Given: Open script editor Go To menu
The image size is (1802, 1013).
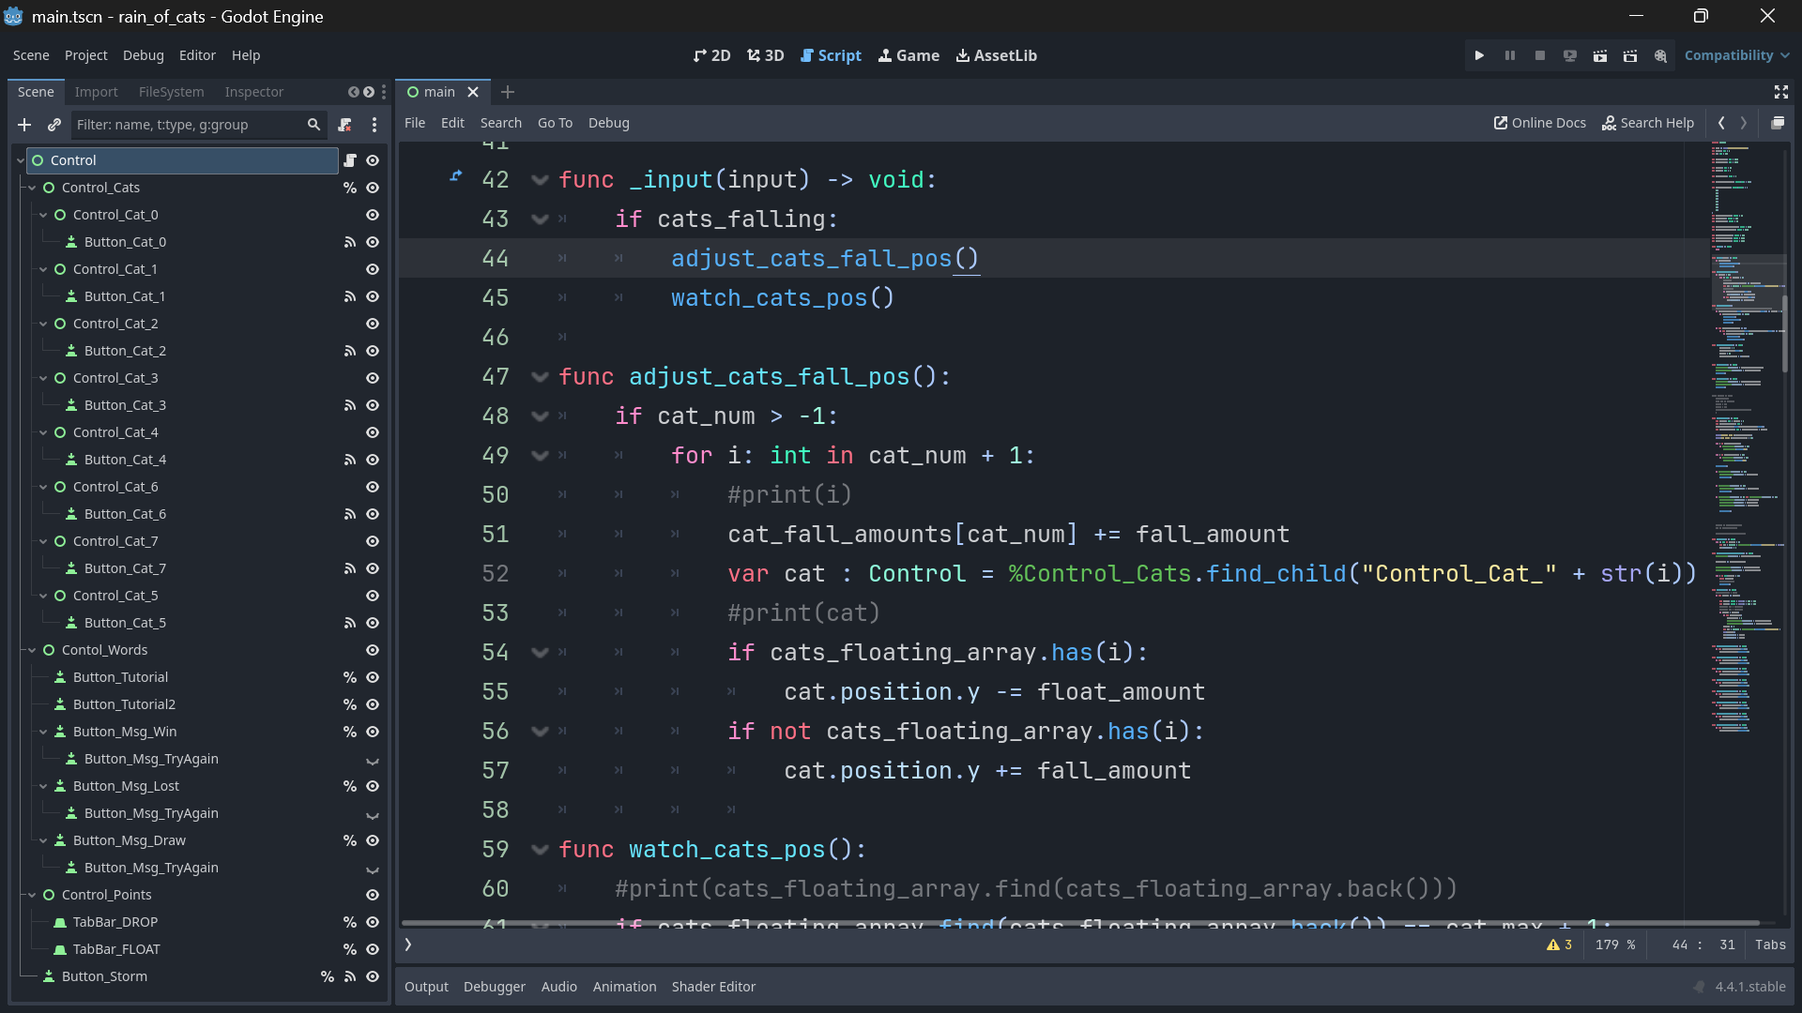Looking at the screenshot, I should [x=555, y=123].
